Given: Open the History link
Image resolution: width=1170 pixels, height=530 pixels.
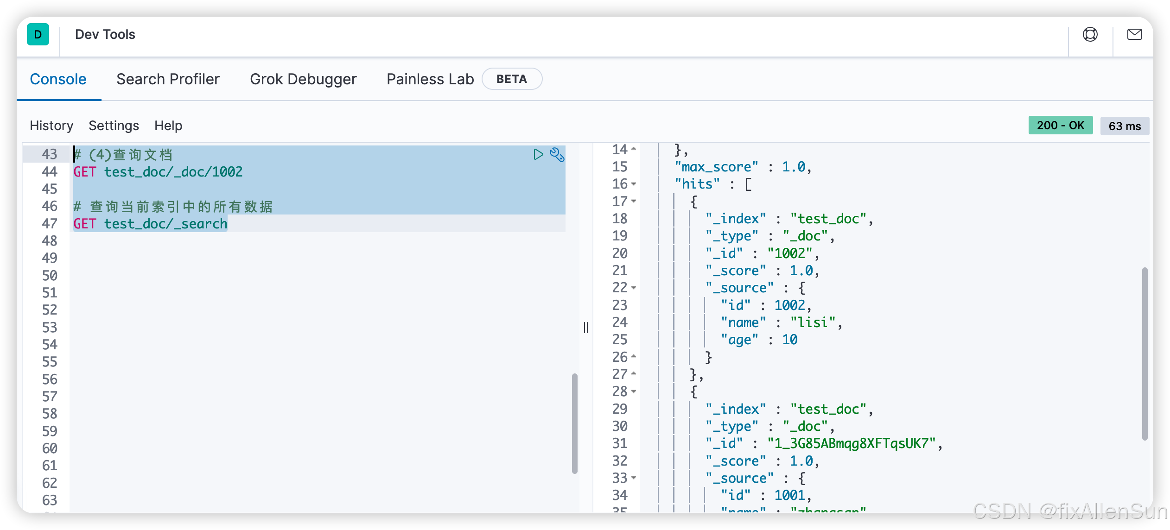Looking at the screenshot, I should (x=51, y=126).
